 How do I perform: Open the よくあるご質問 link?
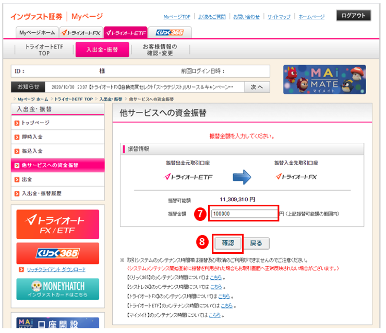[x=212, y=17]
